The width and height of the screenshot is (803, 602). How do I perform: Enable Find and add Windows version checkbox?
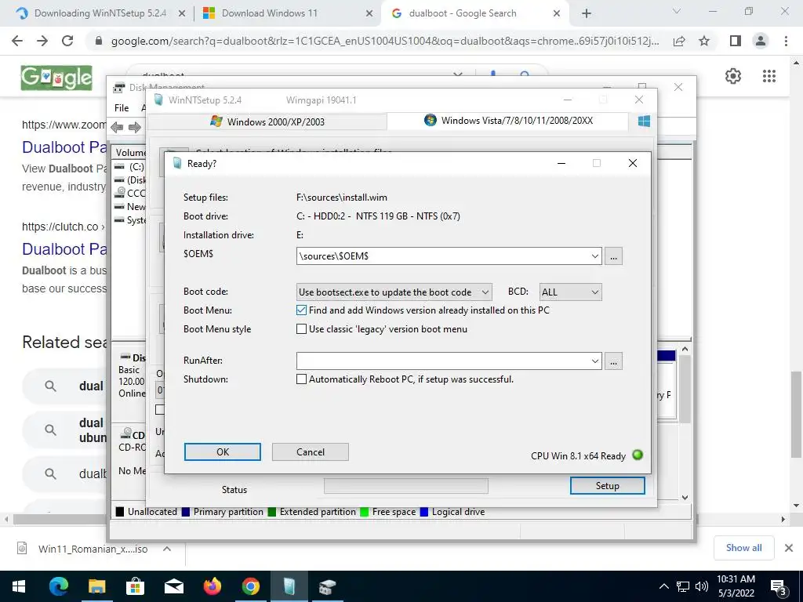click(x=302, y=310)
